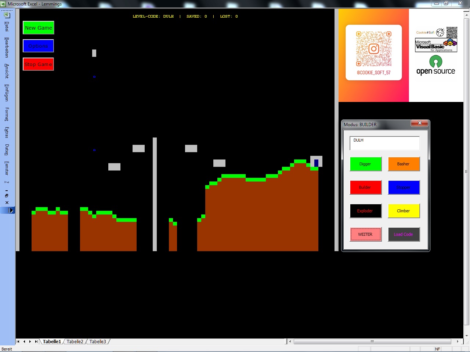Click the red Stop Game button
Viewport: 470px width, 352px height.
(x=39, y=64)
